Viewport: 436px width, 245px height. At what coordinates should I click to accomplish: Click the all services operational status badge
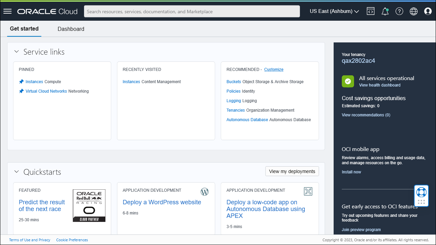coord(348,81)
